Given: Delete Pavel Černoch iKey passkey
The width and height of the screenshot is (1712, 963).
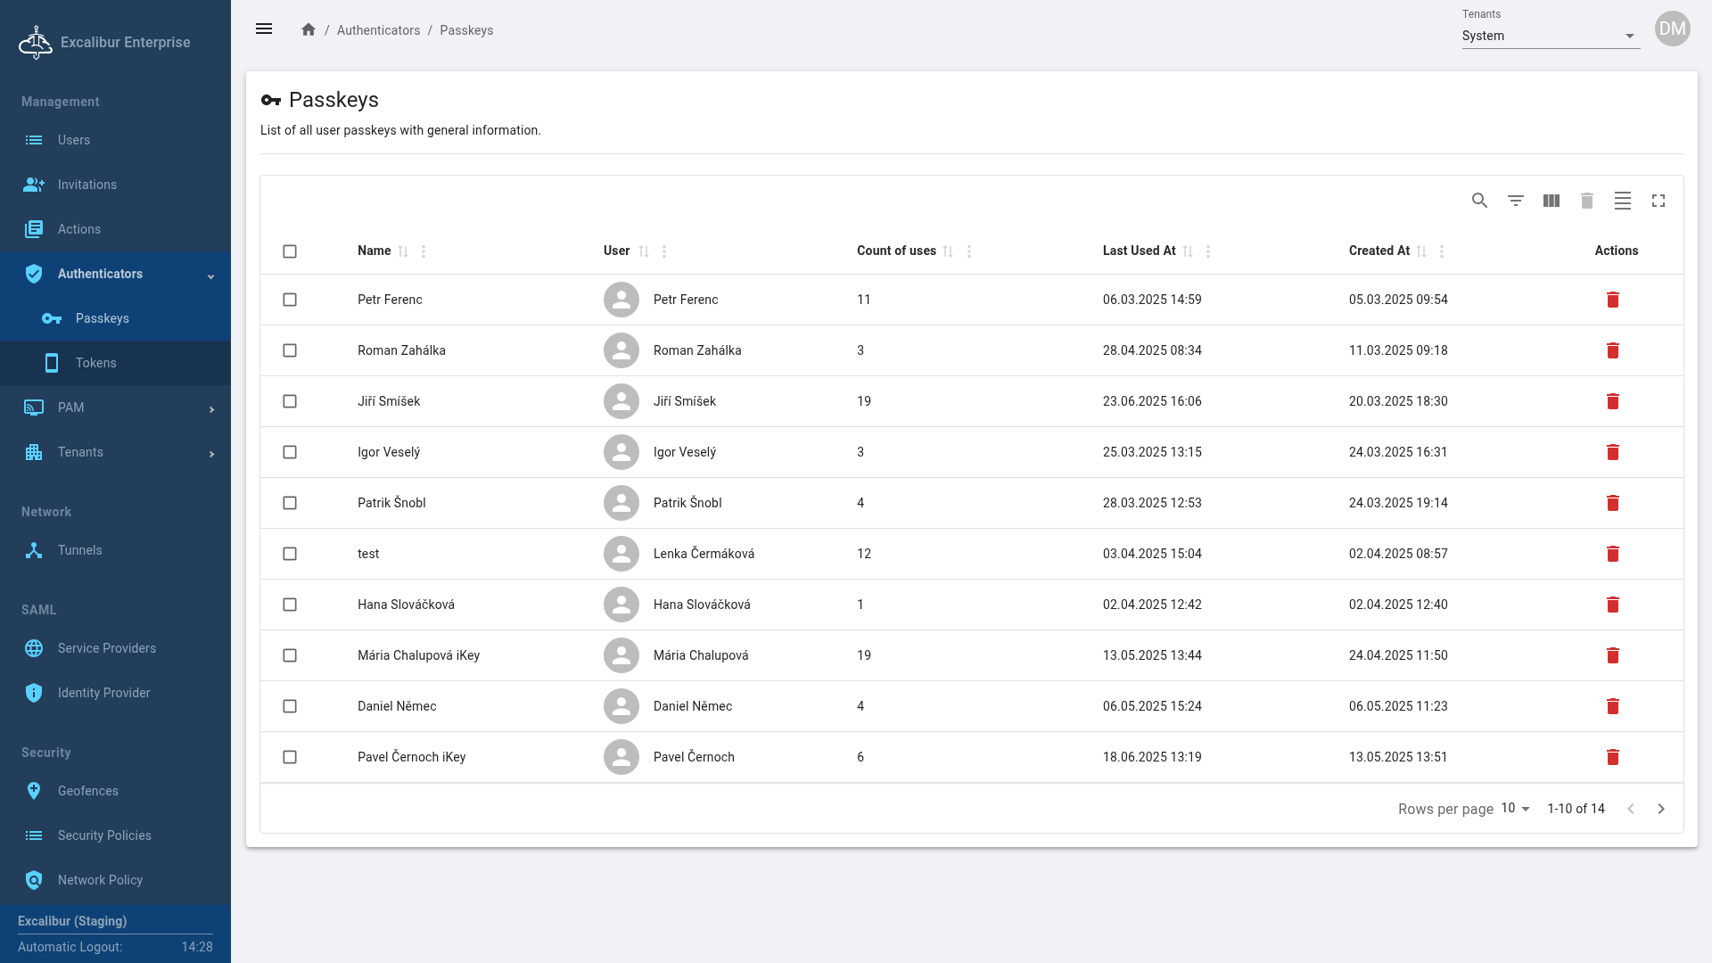Looking at the screenshot, I should tap(1612, 757).
